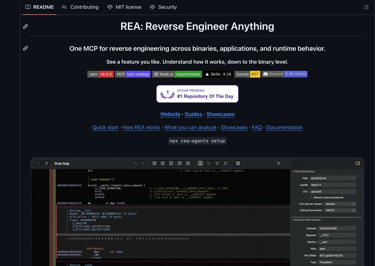Open the Contributing tab

(80, 7)
